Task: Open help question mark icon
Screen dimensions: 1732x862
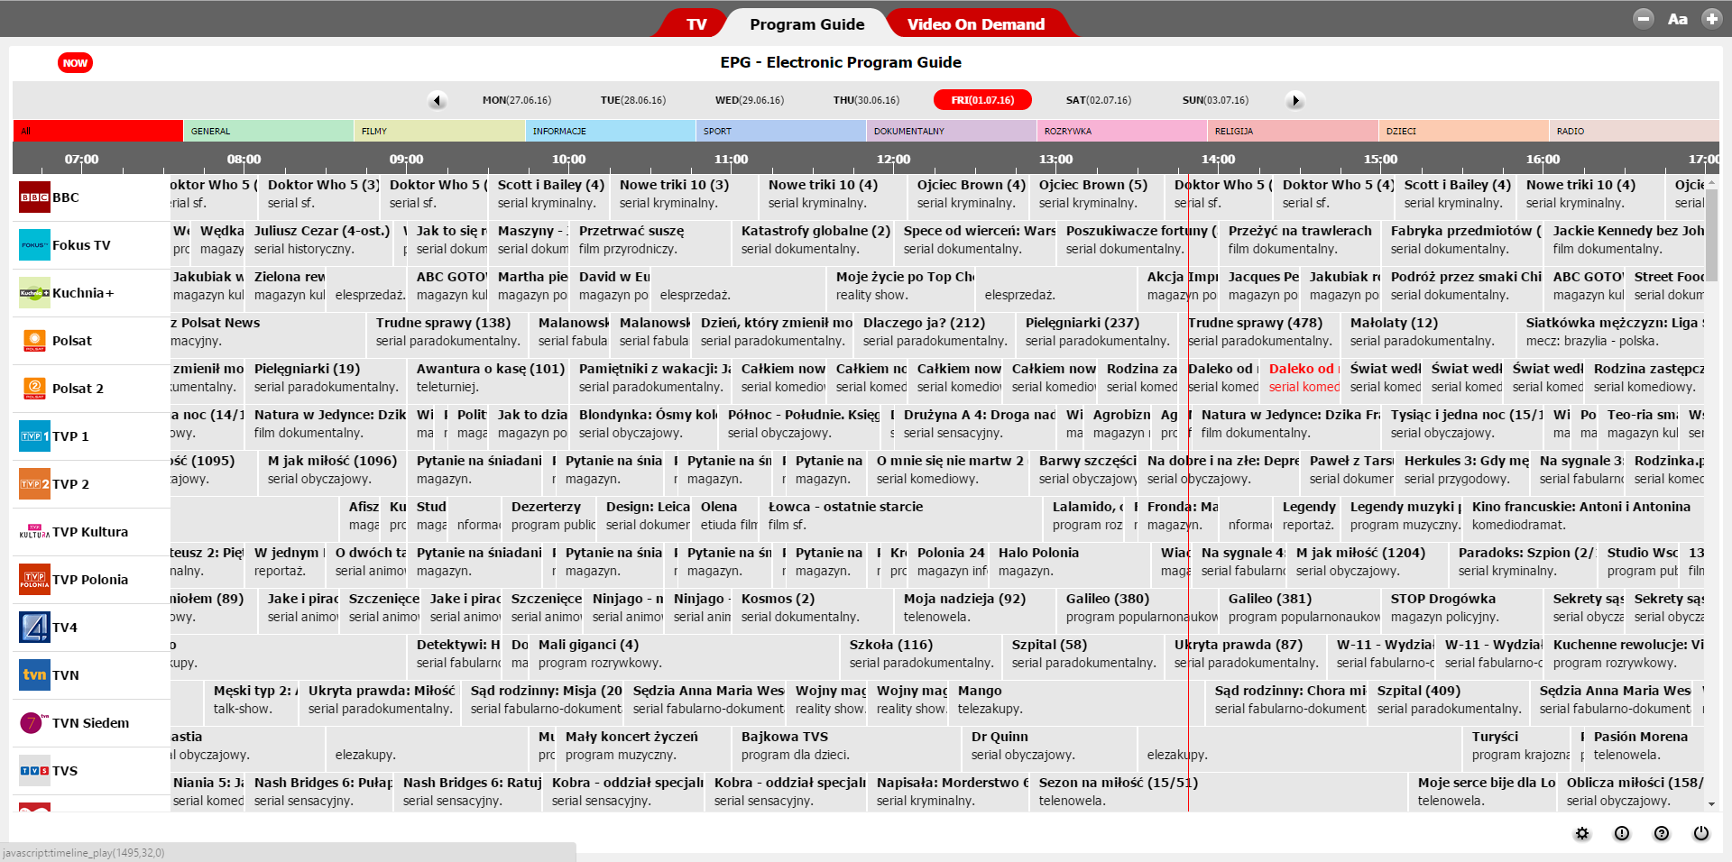Action: click(x=1662, y=833)
